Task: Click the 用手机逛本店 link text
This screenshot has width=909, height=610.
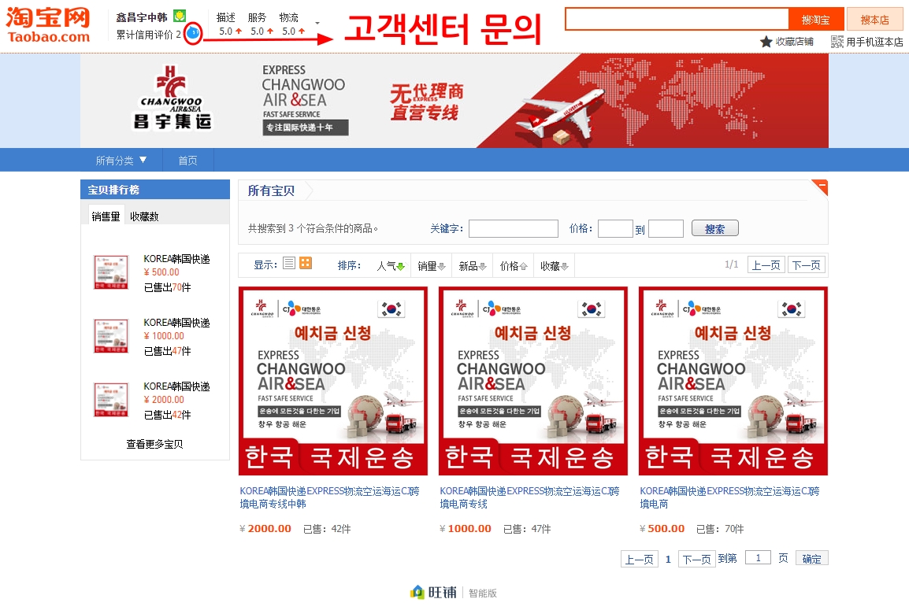Action: (x=874, y=42)
